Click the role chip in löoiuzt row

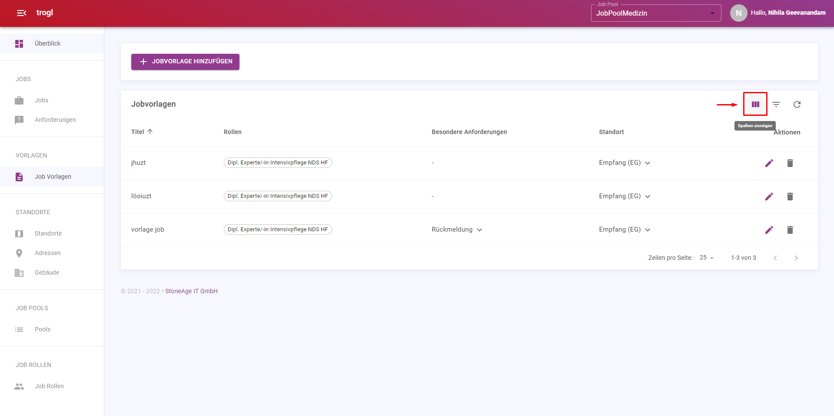tap(278, 196)
